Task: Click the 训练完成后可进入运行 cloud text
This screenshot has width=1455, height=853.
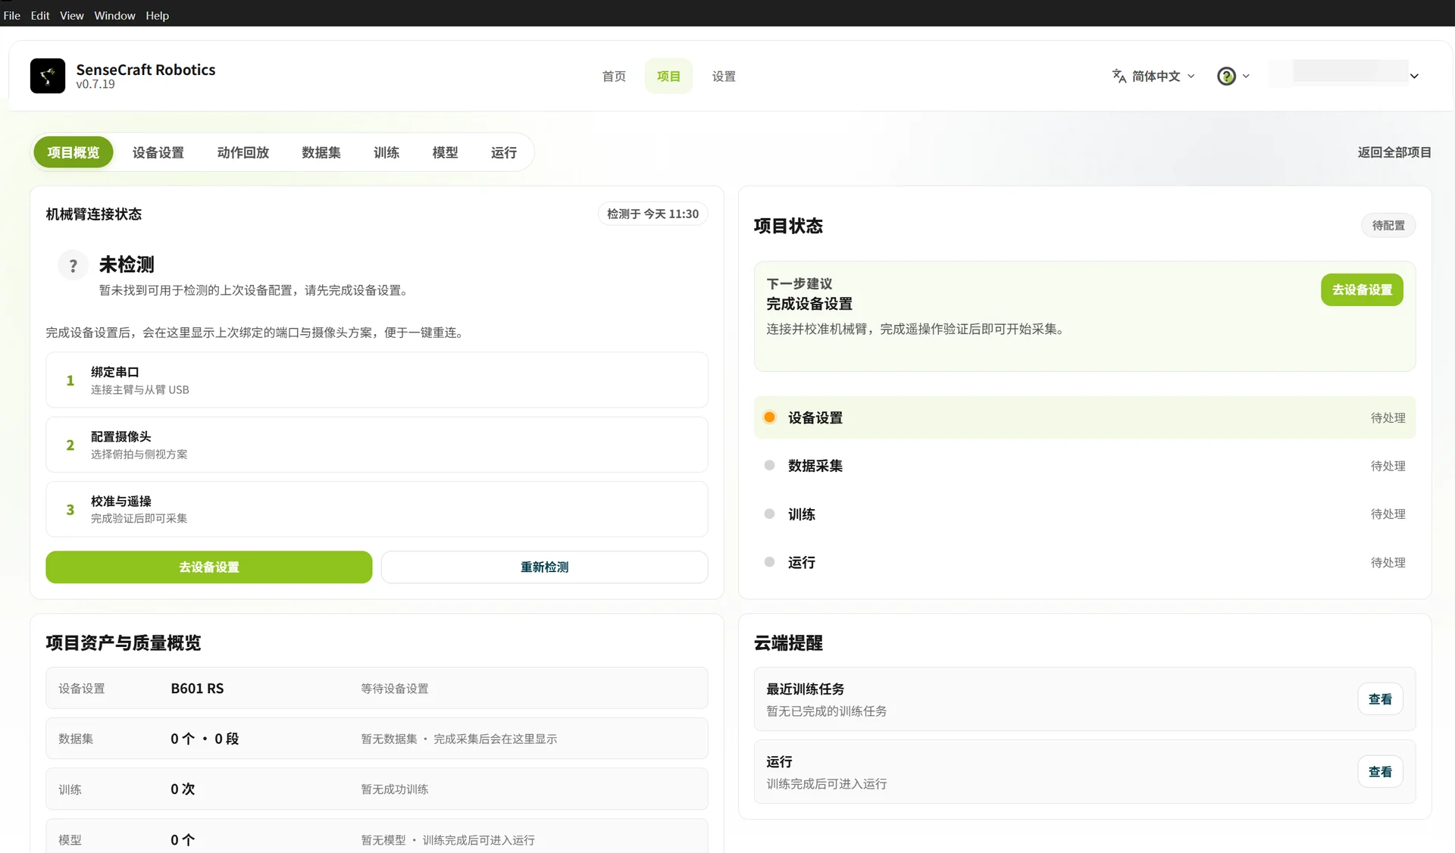Action: 826,783
